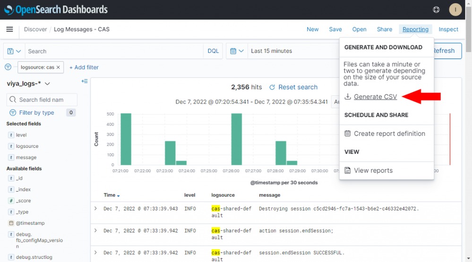Collapse the fields sidebar panel
This screenshot has width=472, height=262.
point(85,81)
